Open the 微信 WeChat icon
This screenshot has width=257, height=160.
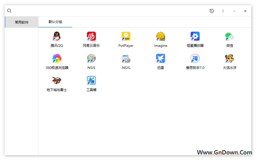(x=230, y=36)
